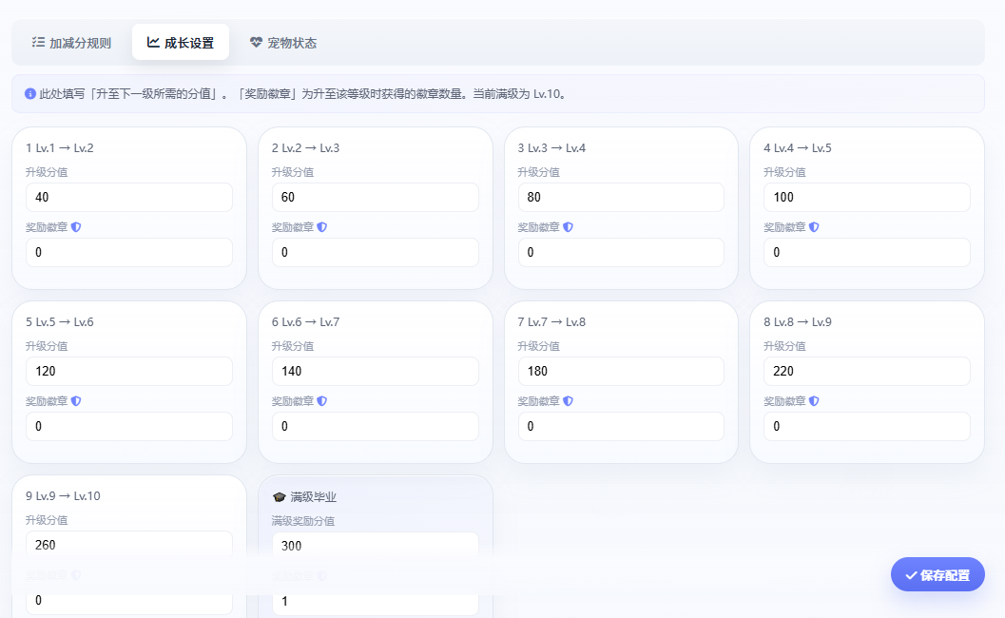Click the list icon on the 加减分规则 tab
1005x618 pixels.
[x=38, y=43]
